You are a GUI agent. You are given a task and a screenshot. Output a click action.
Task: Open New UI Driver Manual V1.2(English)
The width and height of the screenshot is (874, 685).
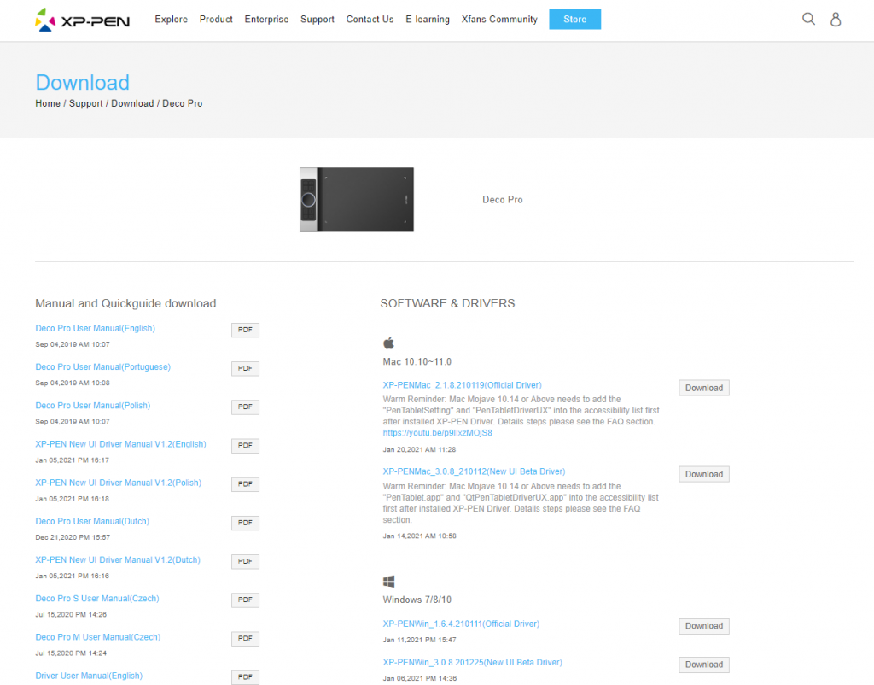coord(121,444)
